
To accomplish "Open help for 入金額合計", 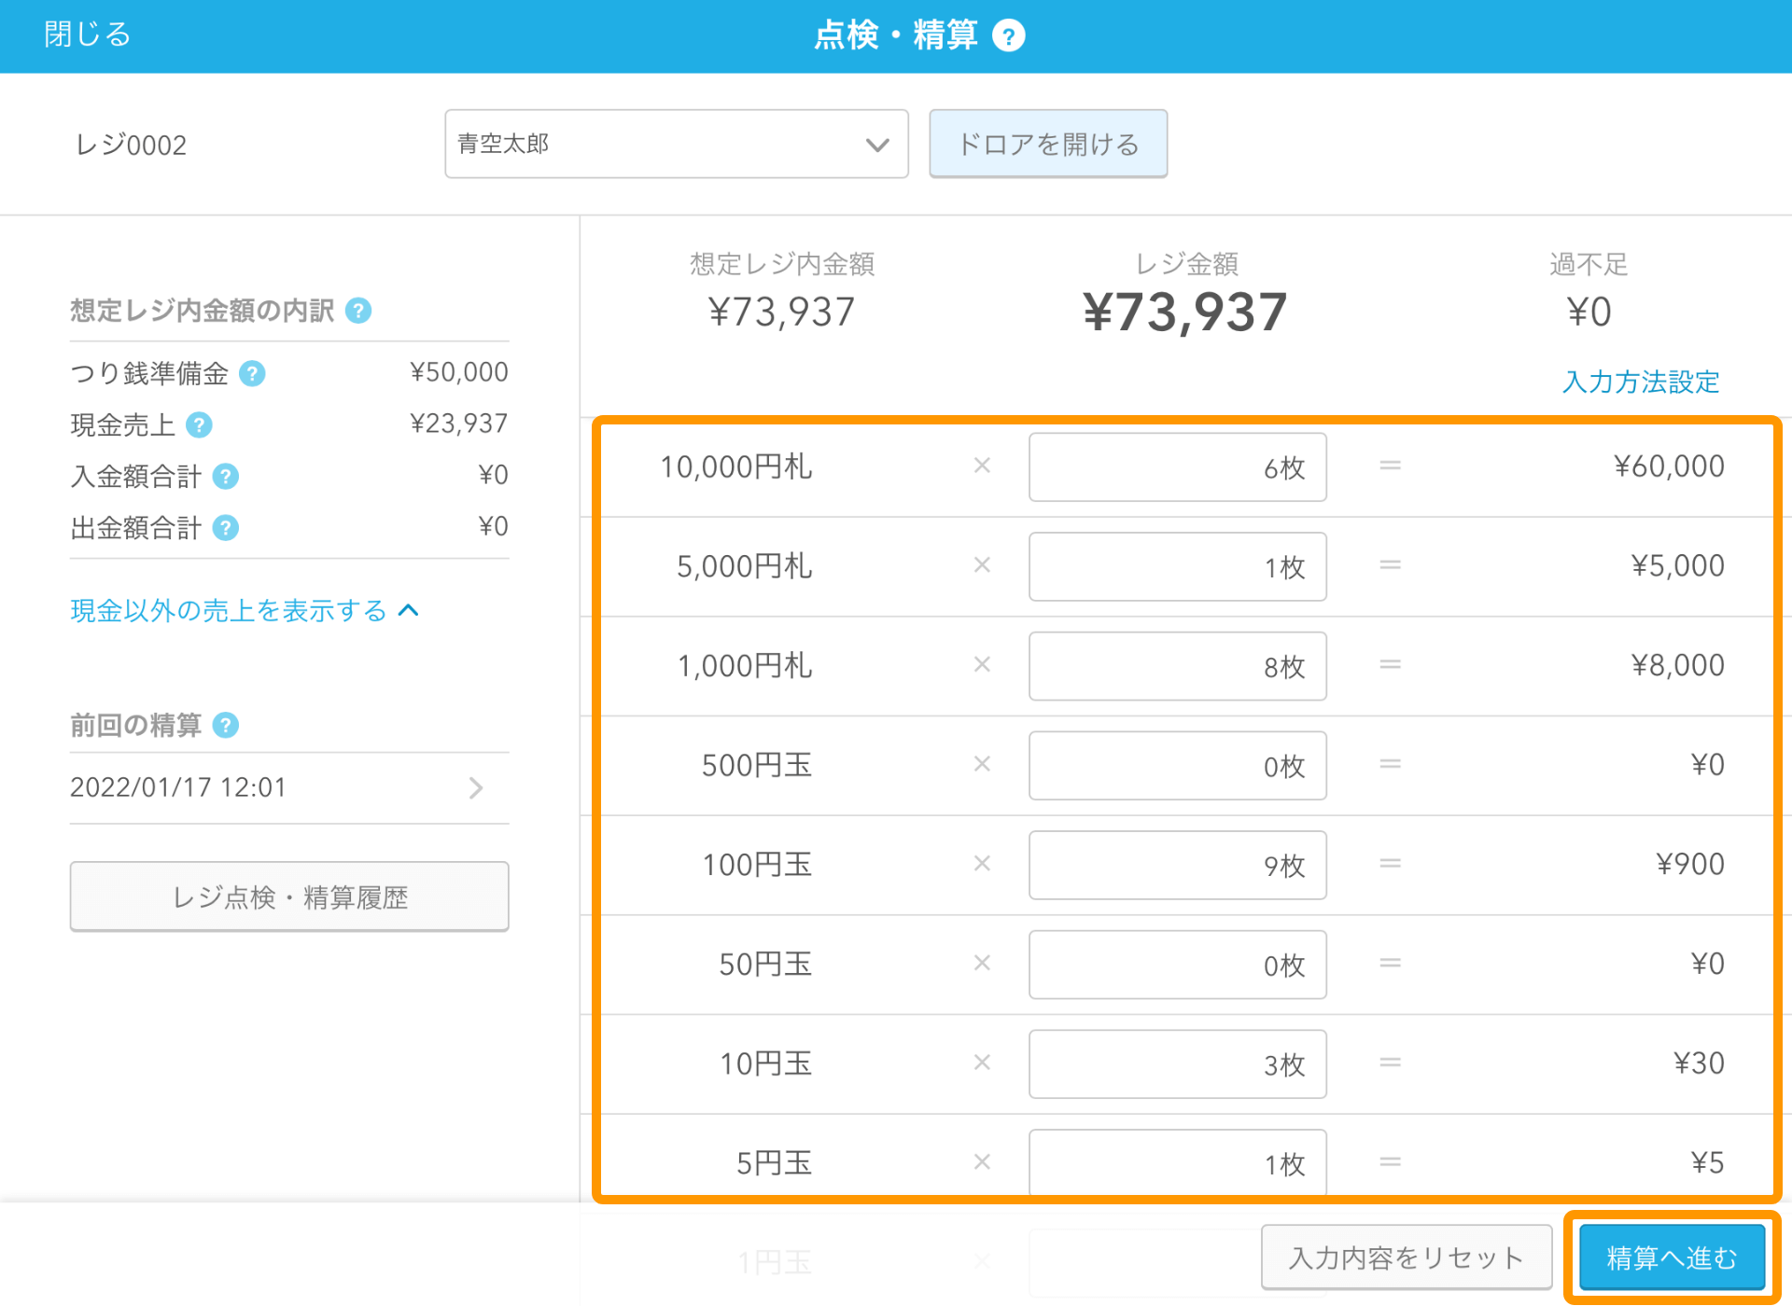I will click(224, 476).
